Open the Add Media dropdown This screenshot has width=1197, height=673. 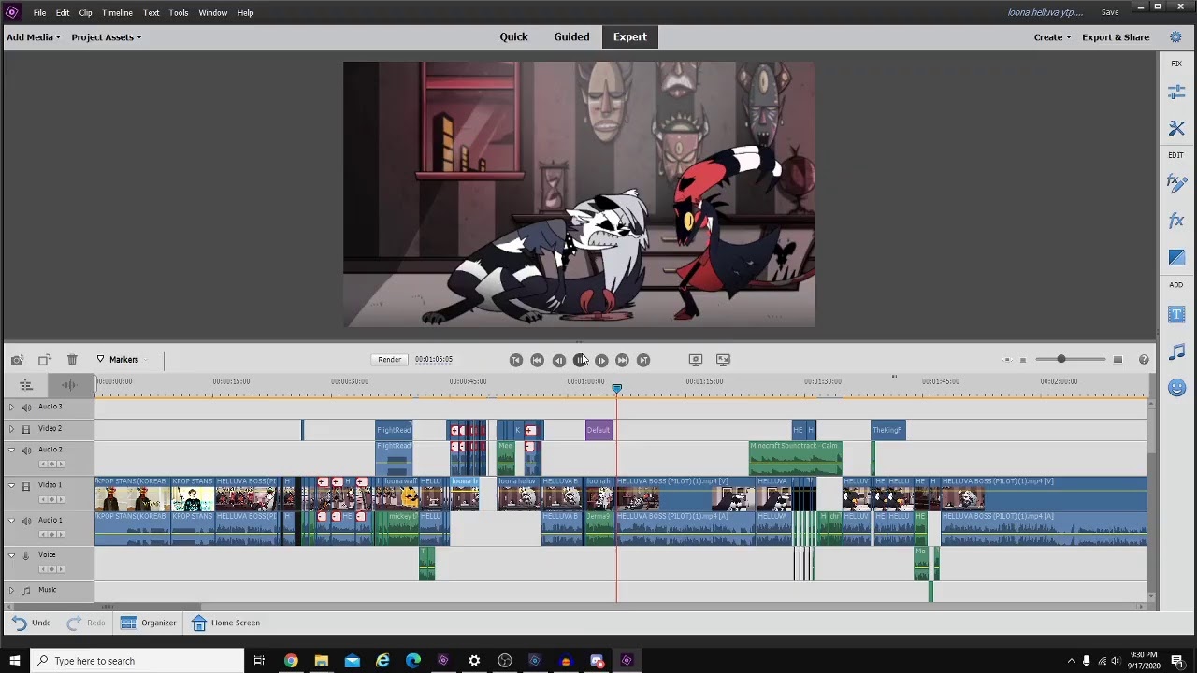tap(34, 37)
